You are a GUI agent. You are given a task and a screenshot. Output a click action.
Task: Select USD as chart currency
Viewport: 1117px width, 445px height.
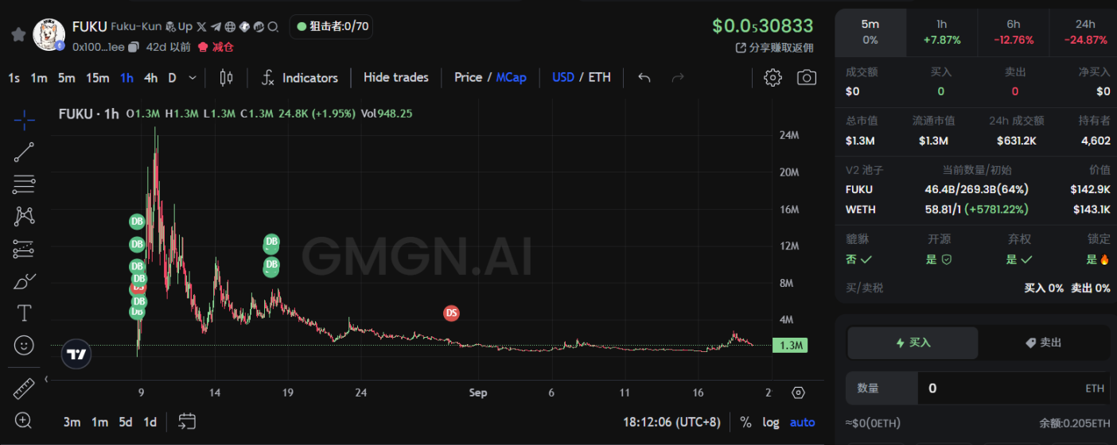click(x=563, y=77)
